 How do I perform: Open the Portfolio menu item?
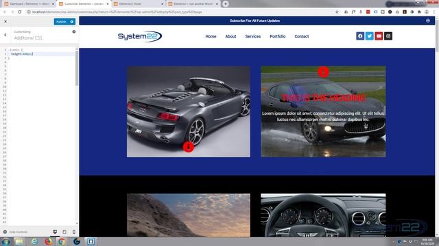point(277,36)
